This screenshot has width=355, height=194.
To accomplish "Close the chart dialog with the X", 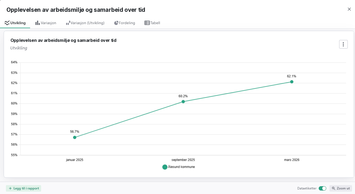I will (349, 9).
